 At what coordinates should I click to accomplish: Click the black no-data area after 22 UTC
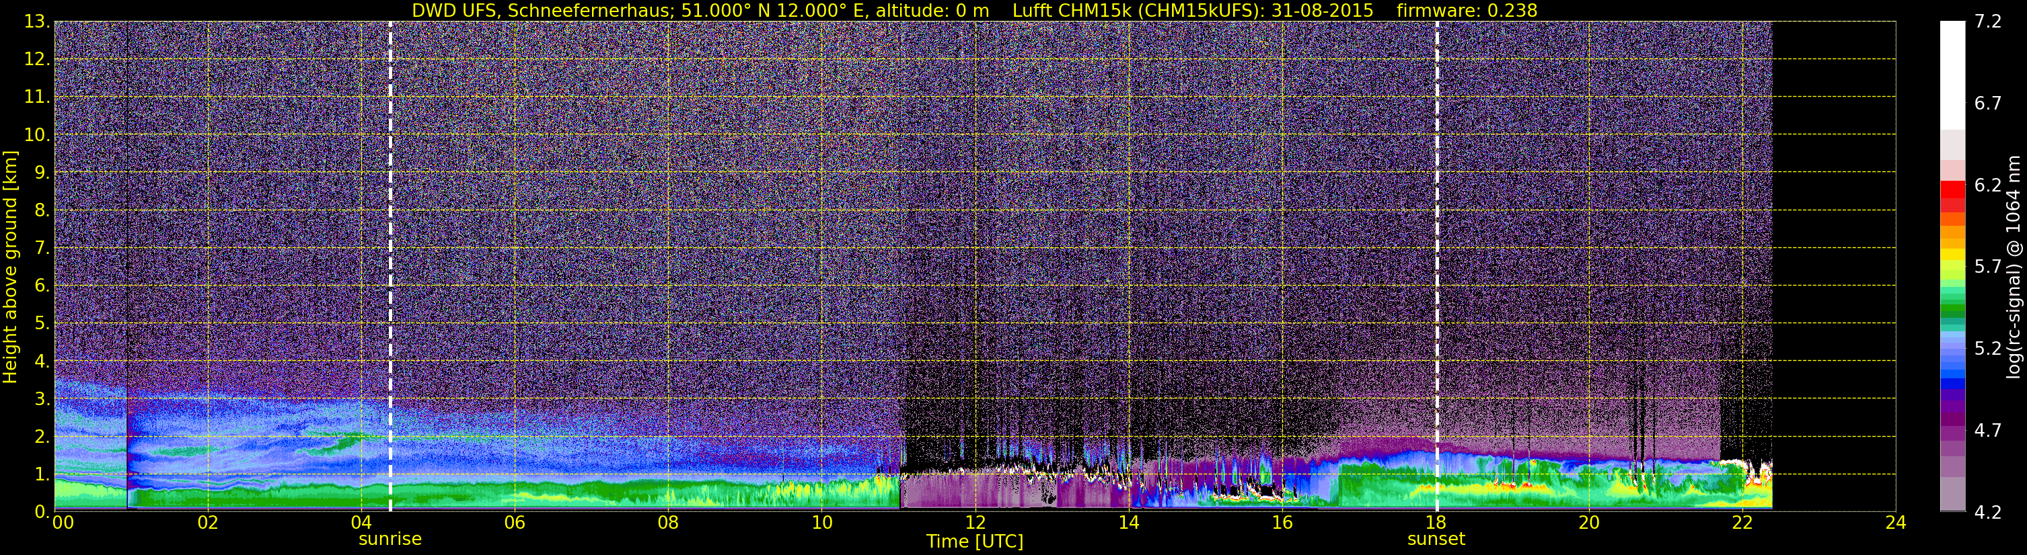pyautogui.click(x=1833, y=265)
